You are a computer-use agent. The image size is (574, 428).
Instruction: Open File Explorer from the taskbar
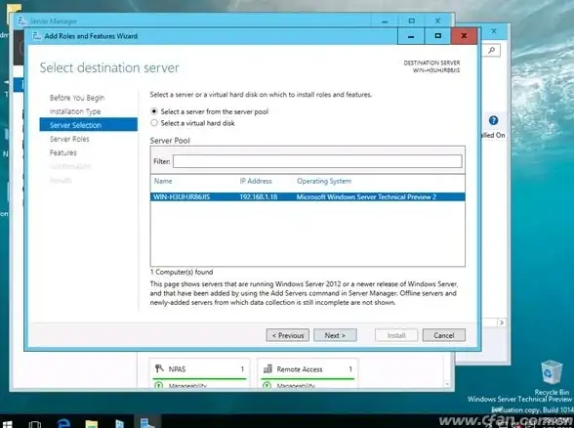(x=92, y=424)
